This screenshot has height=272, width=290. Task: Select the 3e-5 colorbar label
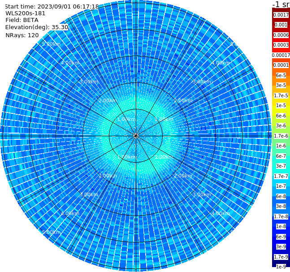point(281,85)
